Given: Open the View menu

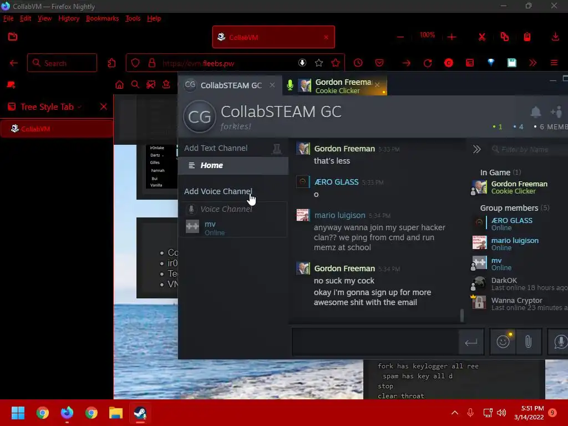Looking at the screenshot, I should (x=44, y=18).
